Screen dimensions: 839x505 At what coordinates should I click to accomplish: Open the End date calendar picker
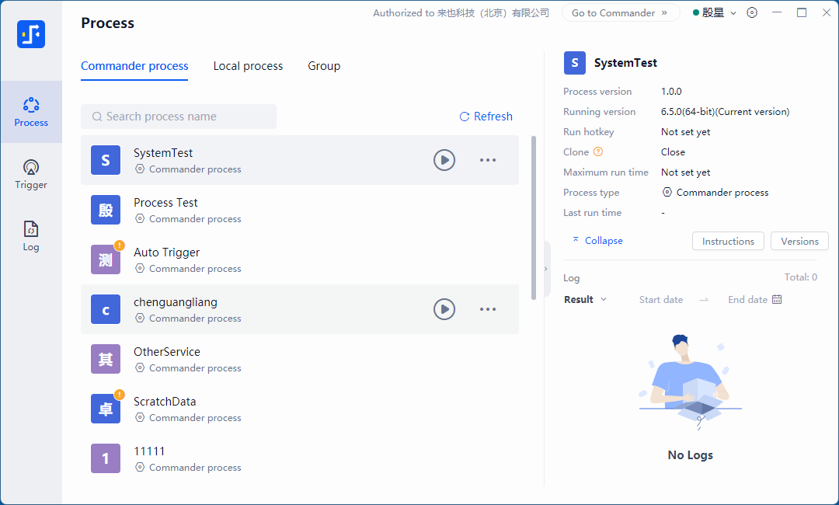777,300
